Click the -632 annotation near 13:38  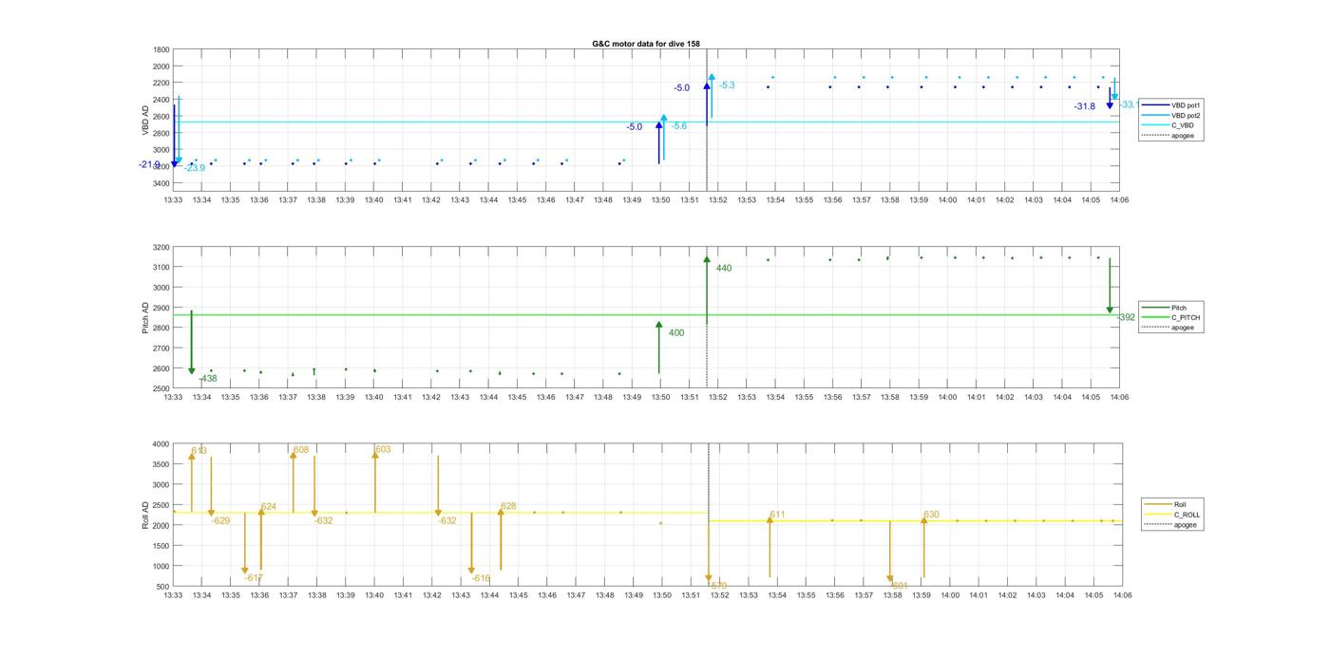click(324, 520)
